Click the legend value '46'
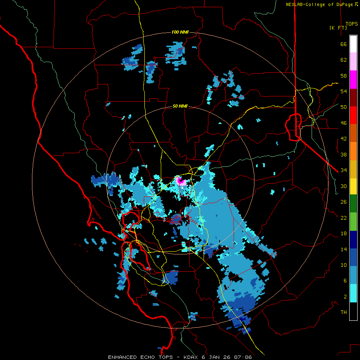 tap(344, 123)
